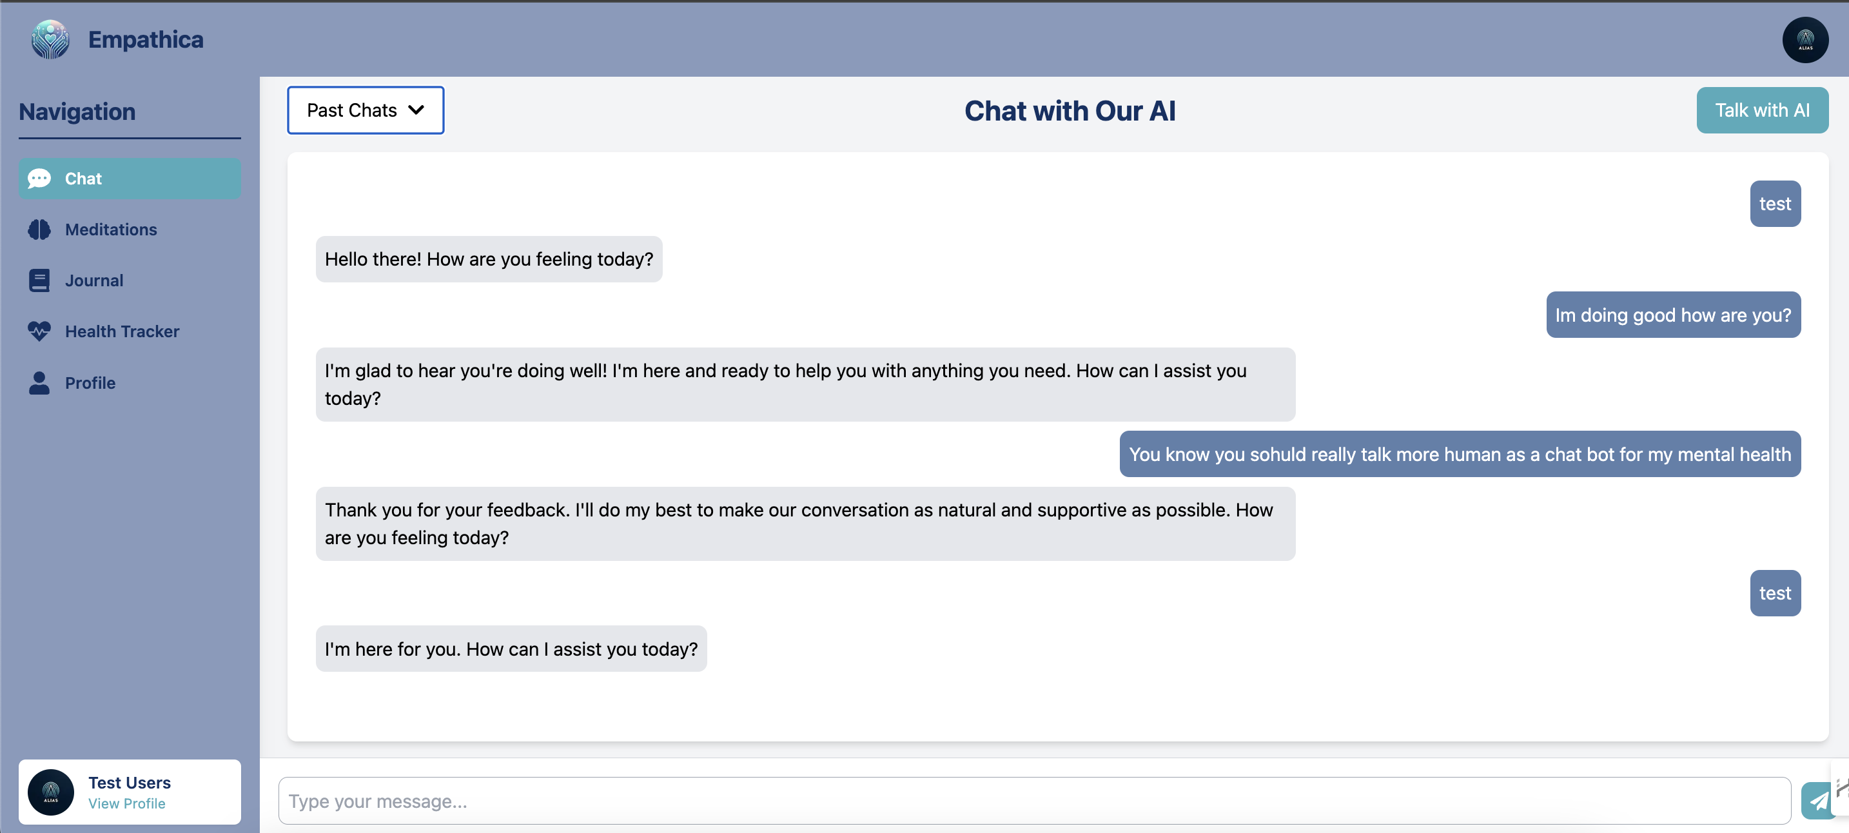Click the Chat speech bubble icon
The width and height of the screenshot is (1849, 833).
pyautogui.click(x=39, y=178)
